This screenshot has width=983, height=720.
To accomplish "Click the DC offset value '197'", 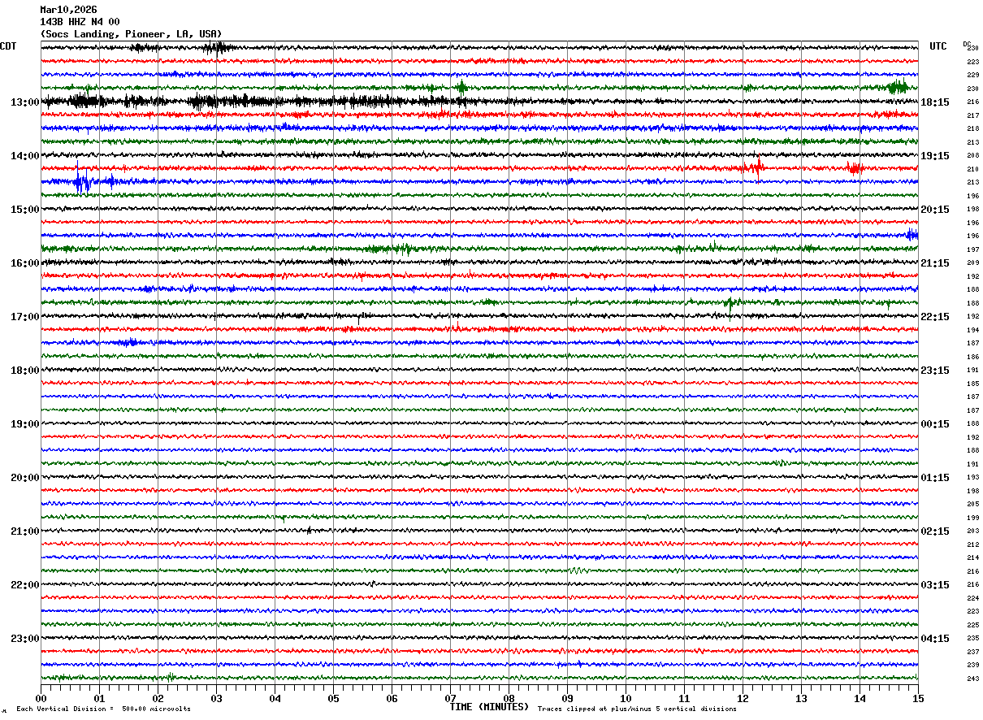I will pos(972,249).
